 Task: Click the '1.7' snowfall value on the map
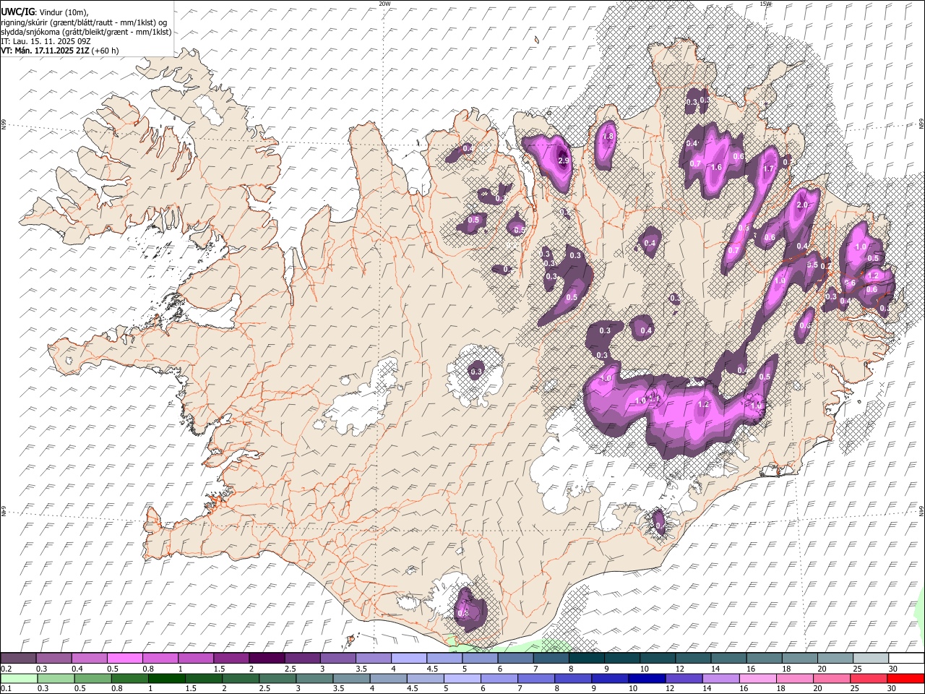(768, 168)
